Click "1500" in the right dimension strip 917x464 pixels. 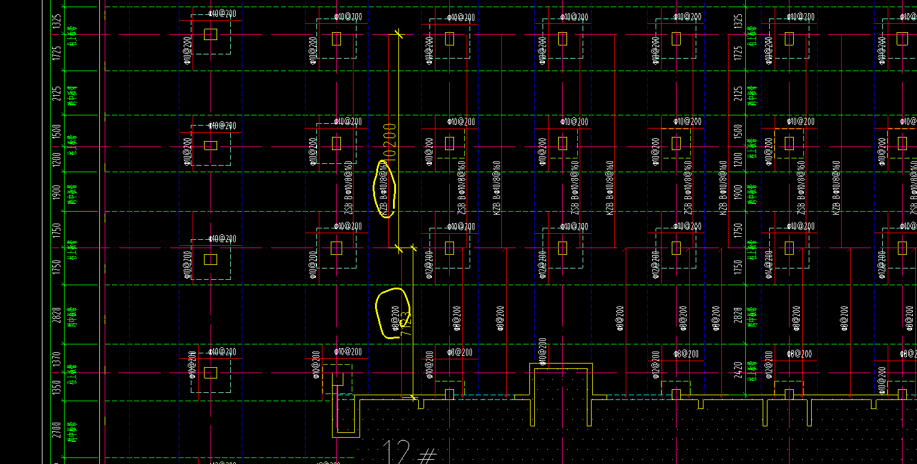click(x=738, y=132)
